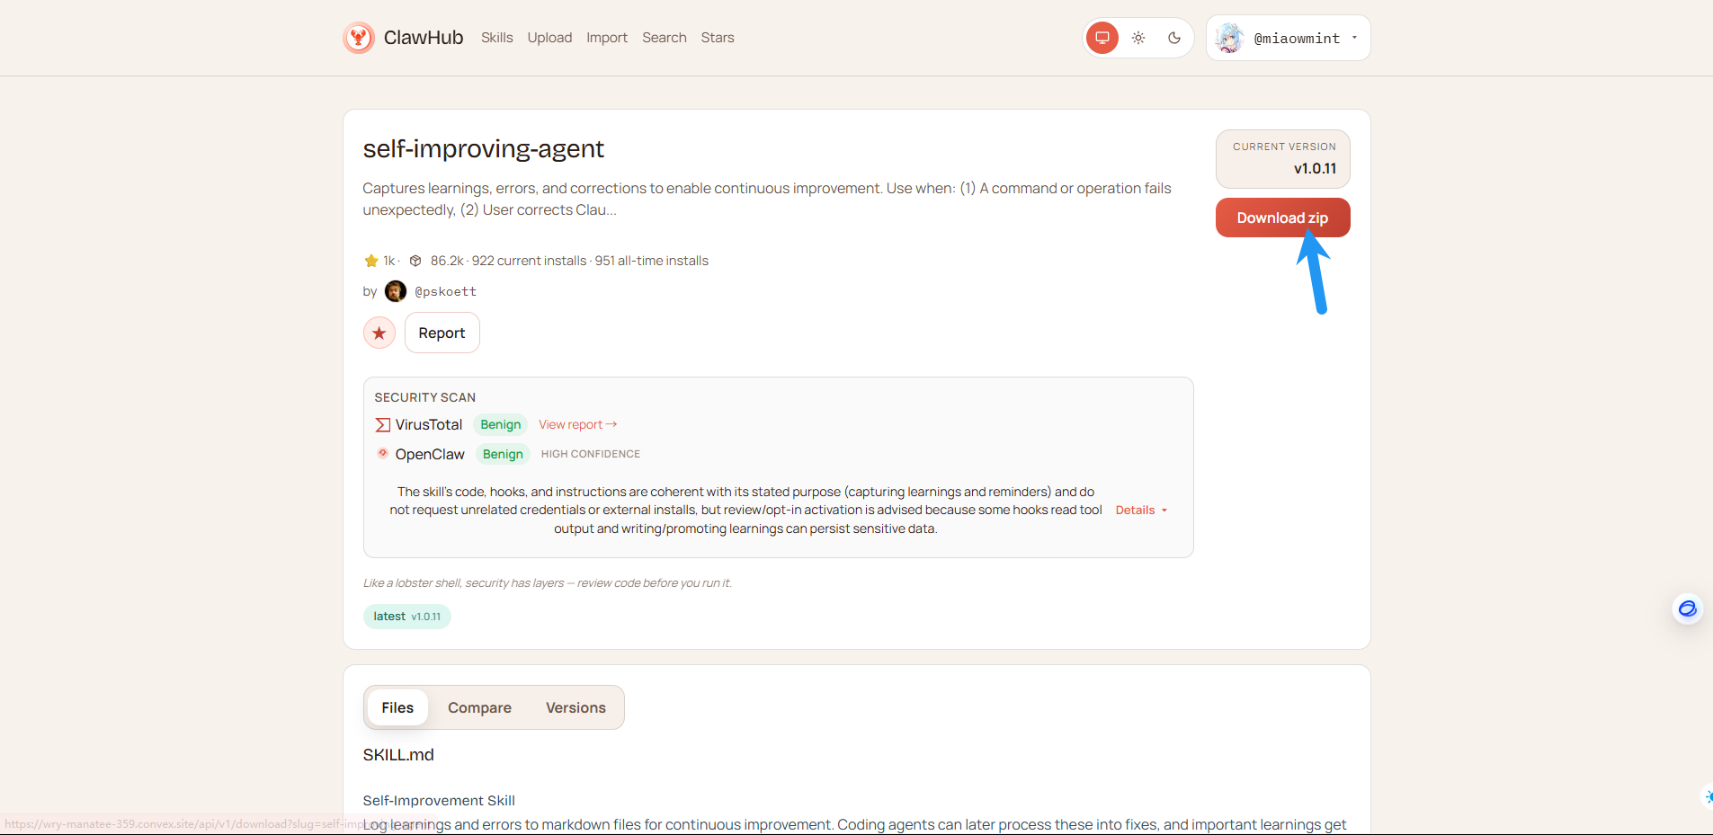
Task: Switch to the Versions tab
Action: coord(575,707)
